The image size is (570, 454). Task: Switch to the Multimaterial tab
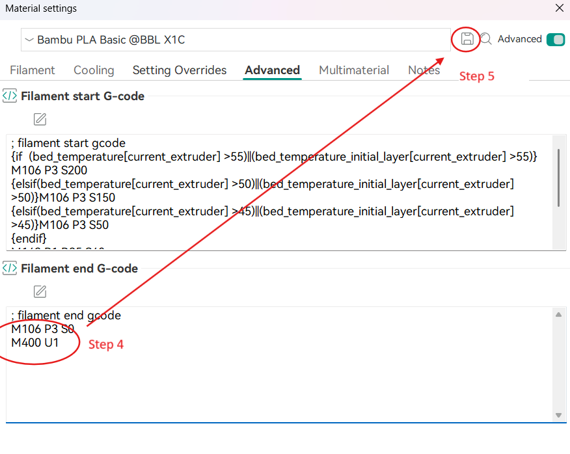click(x=354, y=70)
